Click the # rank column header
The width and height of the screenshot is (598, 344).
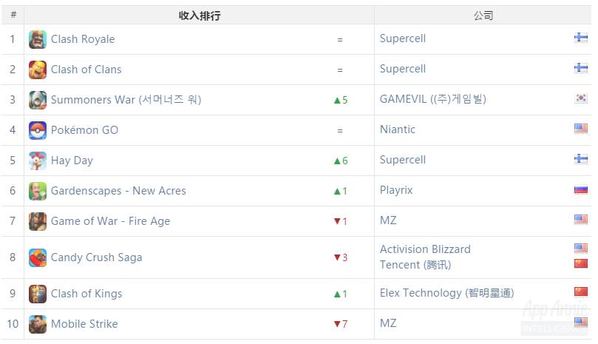point(13,16)
